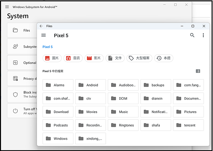Filter by 文件 documents chip

[115, 58]
